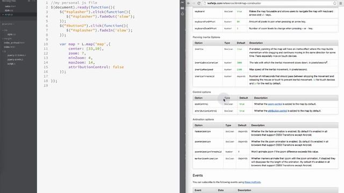The width and height of the screenshot is (344, 193).
Task: Click the 'Events' heading
Action: click(x=198, y=175)
